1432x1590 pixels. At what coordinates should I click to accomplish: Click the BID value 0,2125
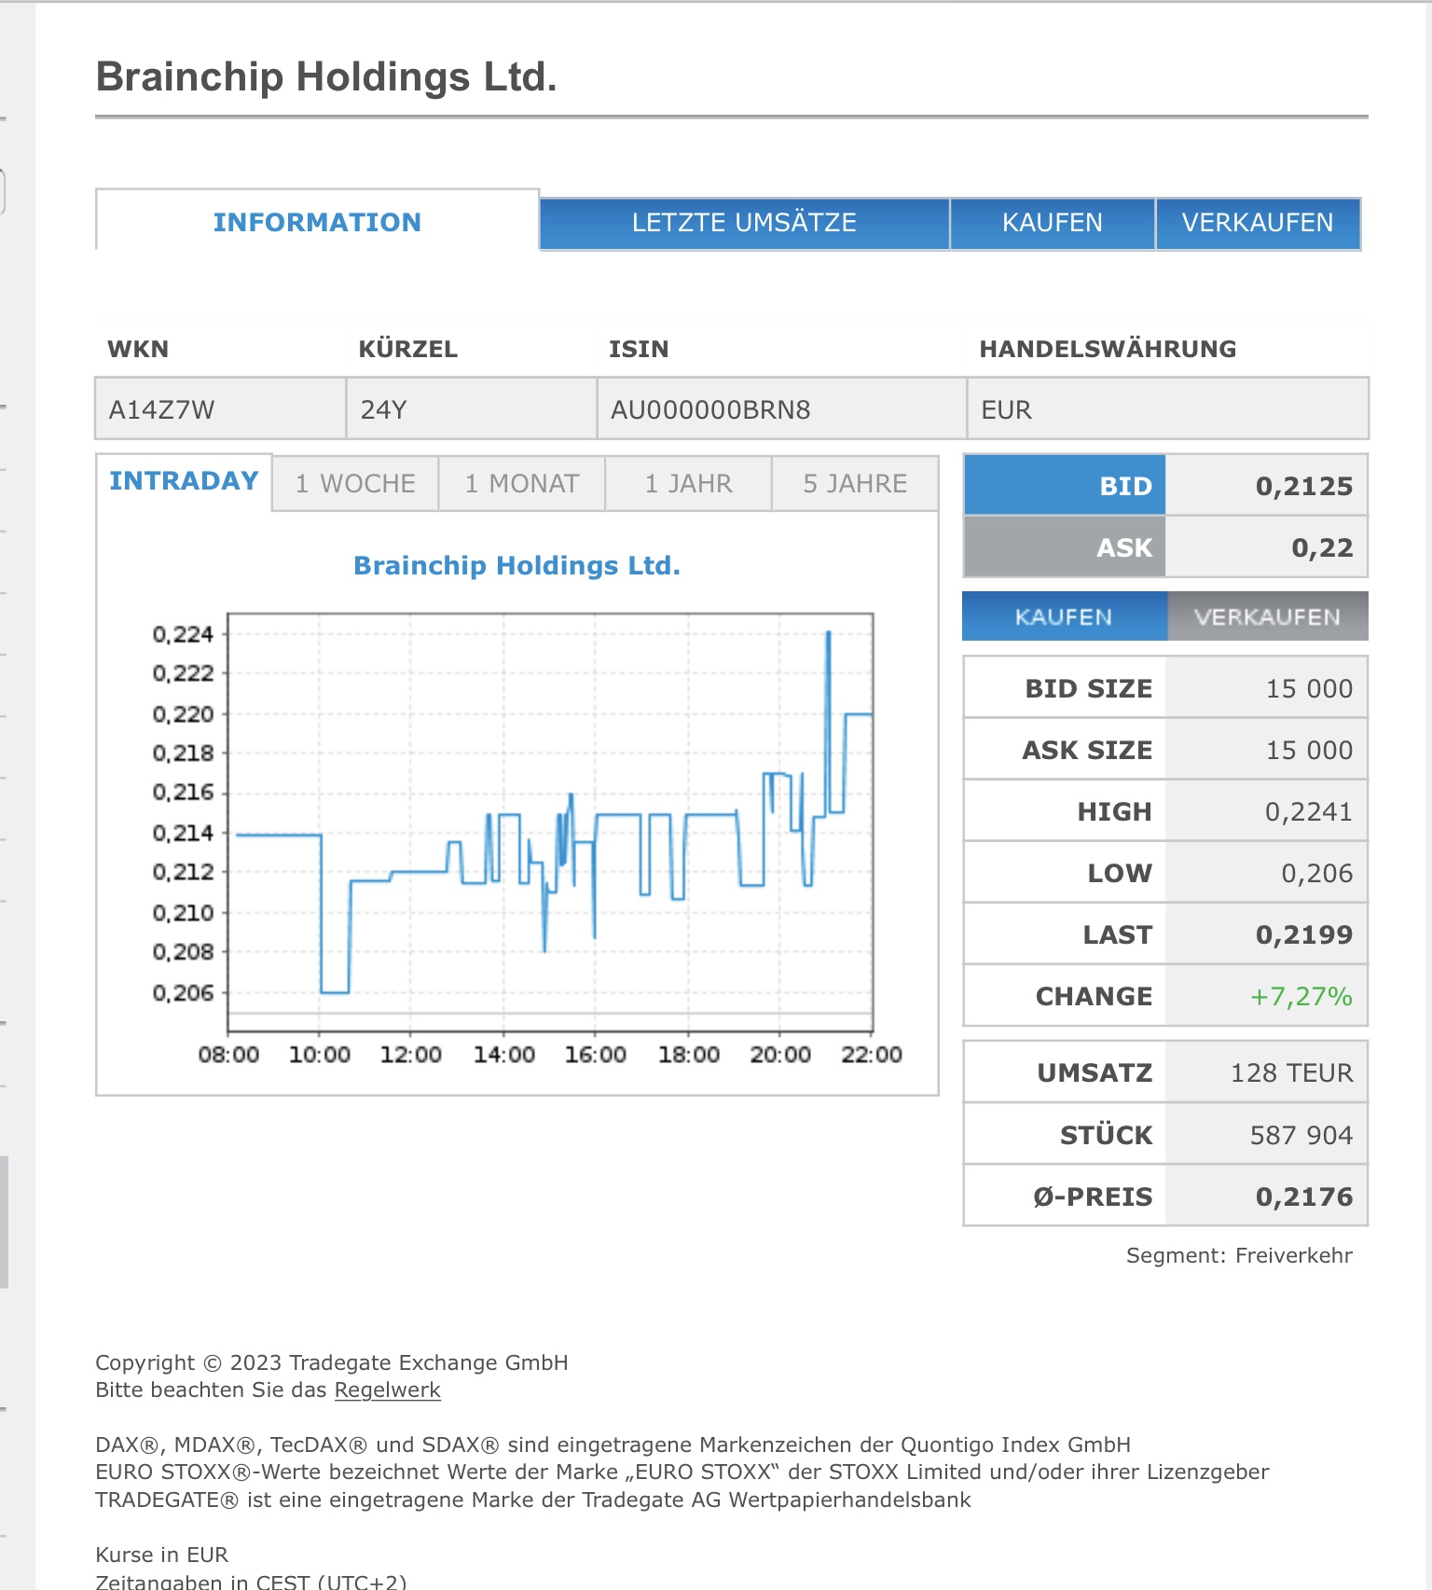(1304, 486)
